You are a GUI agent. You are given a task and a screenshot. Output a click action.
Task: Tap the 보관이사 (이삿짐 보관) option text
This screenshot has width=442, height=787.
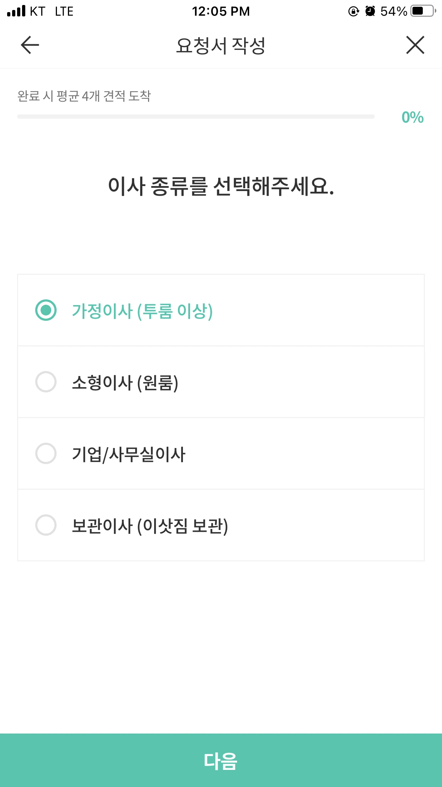coord(150,526)
